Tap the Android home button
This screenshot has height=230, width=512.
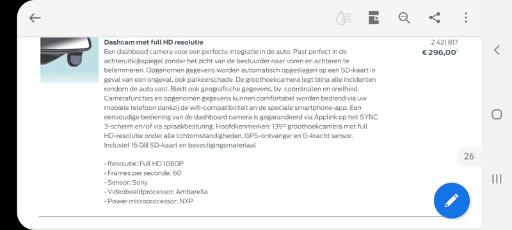[497, 114]
